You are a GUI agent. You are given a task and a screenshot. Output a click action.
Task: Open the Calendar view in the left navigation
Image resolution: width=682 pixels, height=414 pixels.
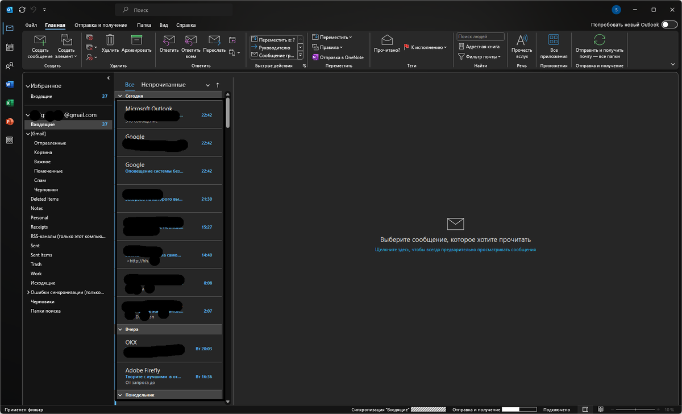pos(9,47)
